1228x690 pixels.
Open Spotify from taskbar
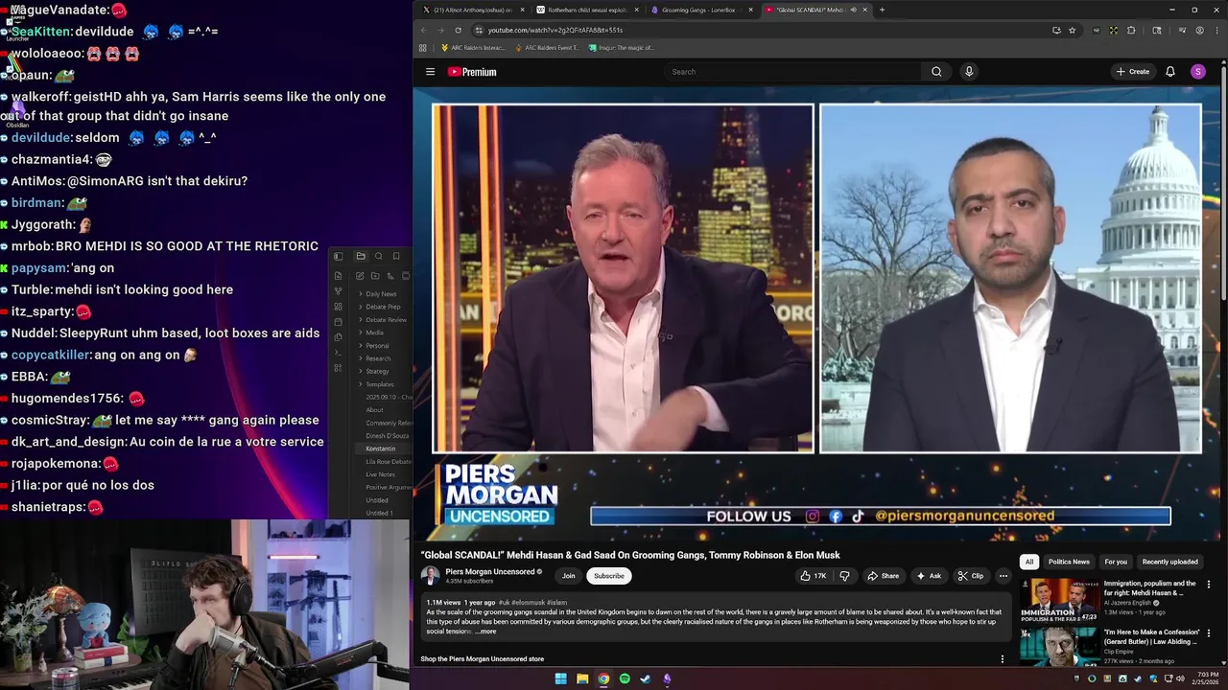tap(625, 678)
